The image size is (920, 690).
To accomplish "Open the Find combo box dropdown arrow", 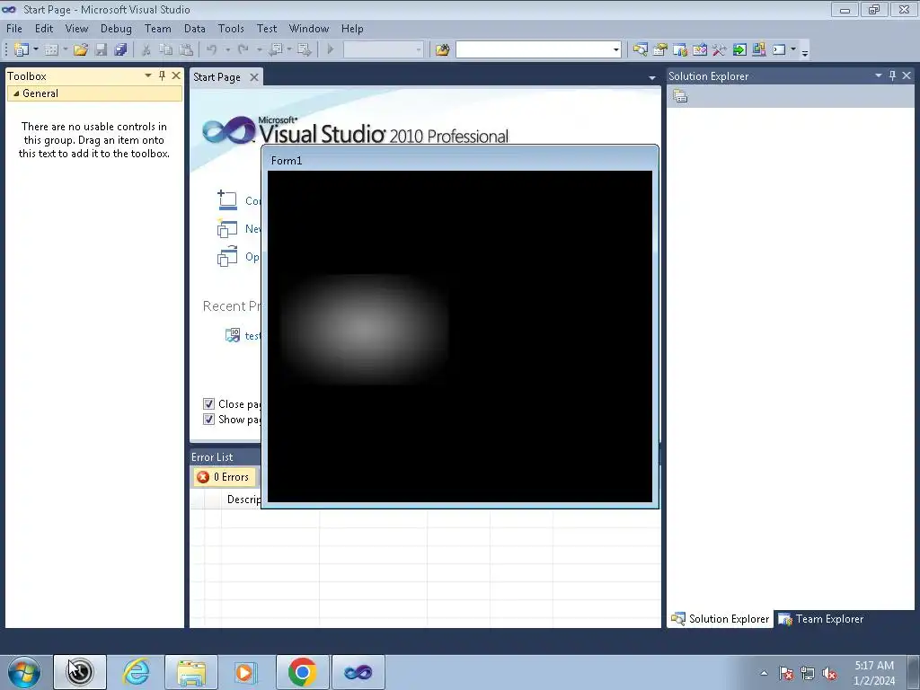I will 615,50.
